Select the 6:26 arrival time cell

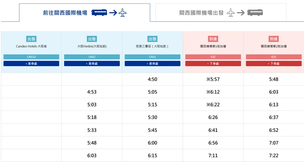click(x=213, y=117)
